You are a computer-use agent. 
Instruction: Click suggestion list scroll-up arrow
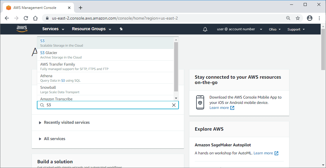point(176,39)
